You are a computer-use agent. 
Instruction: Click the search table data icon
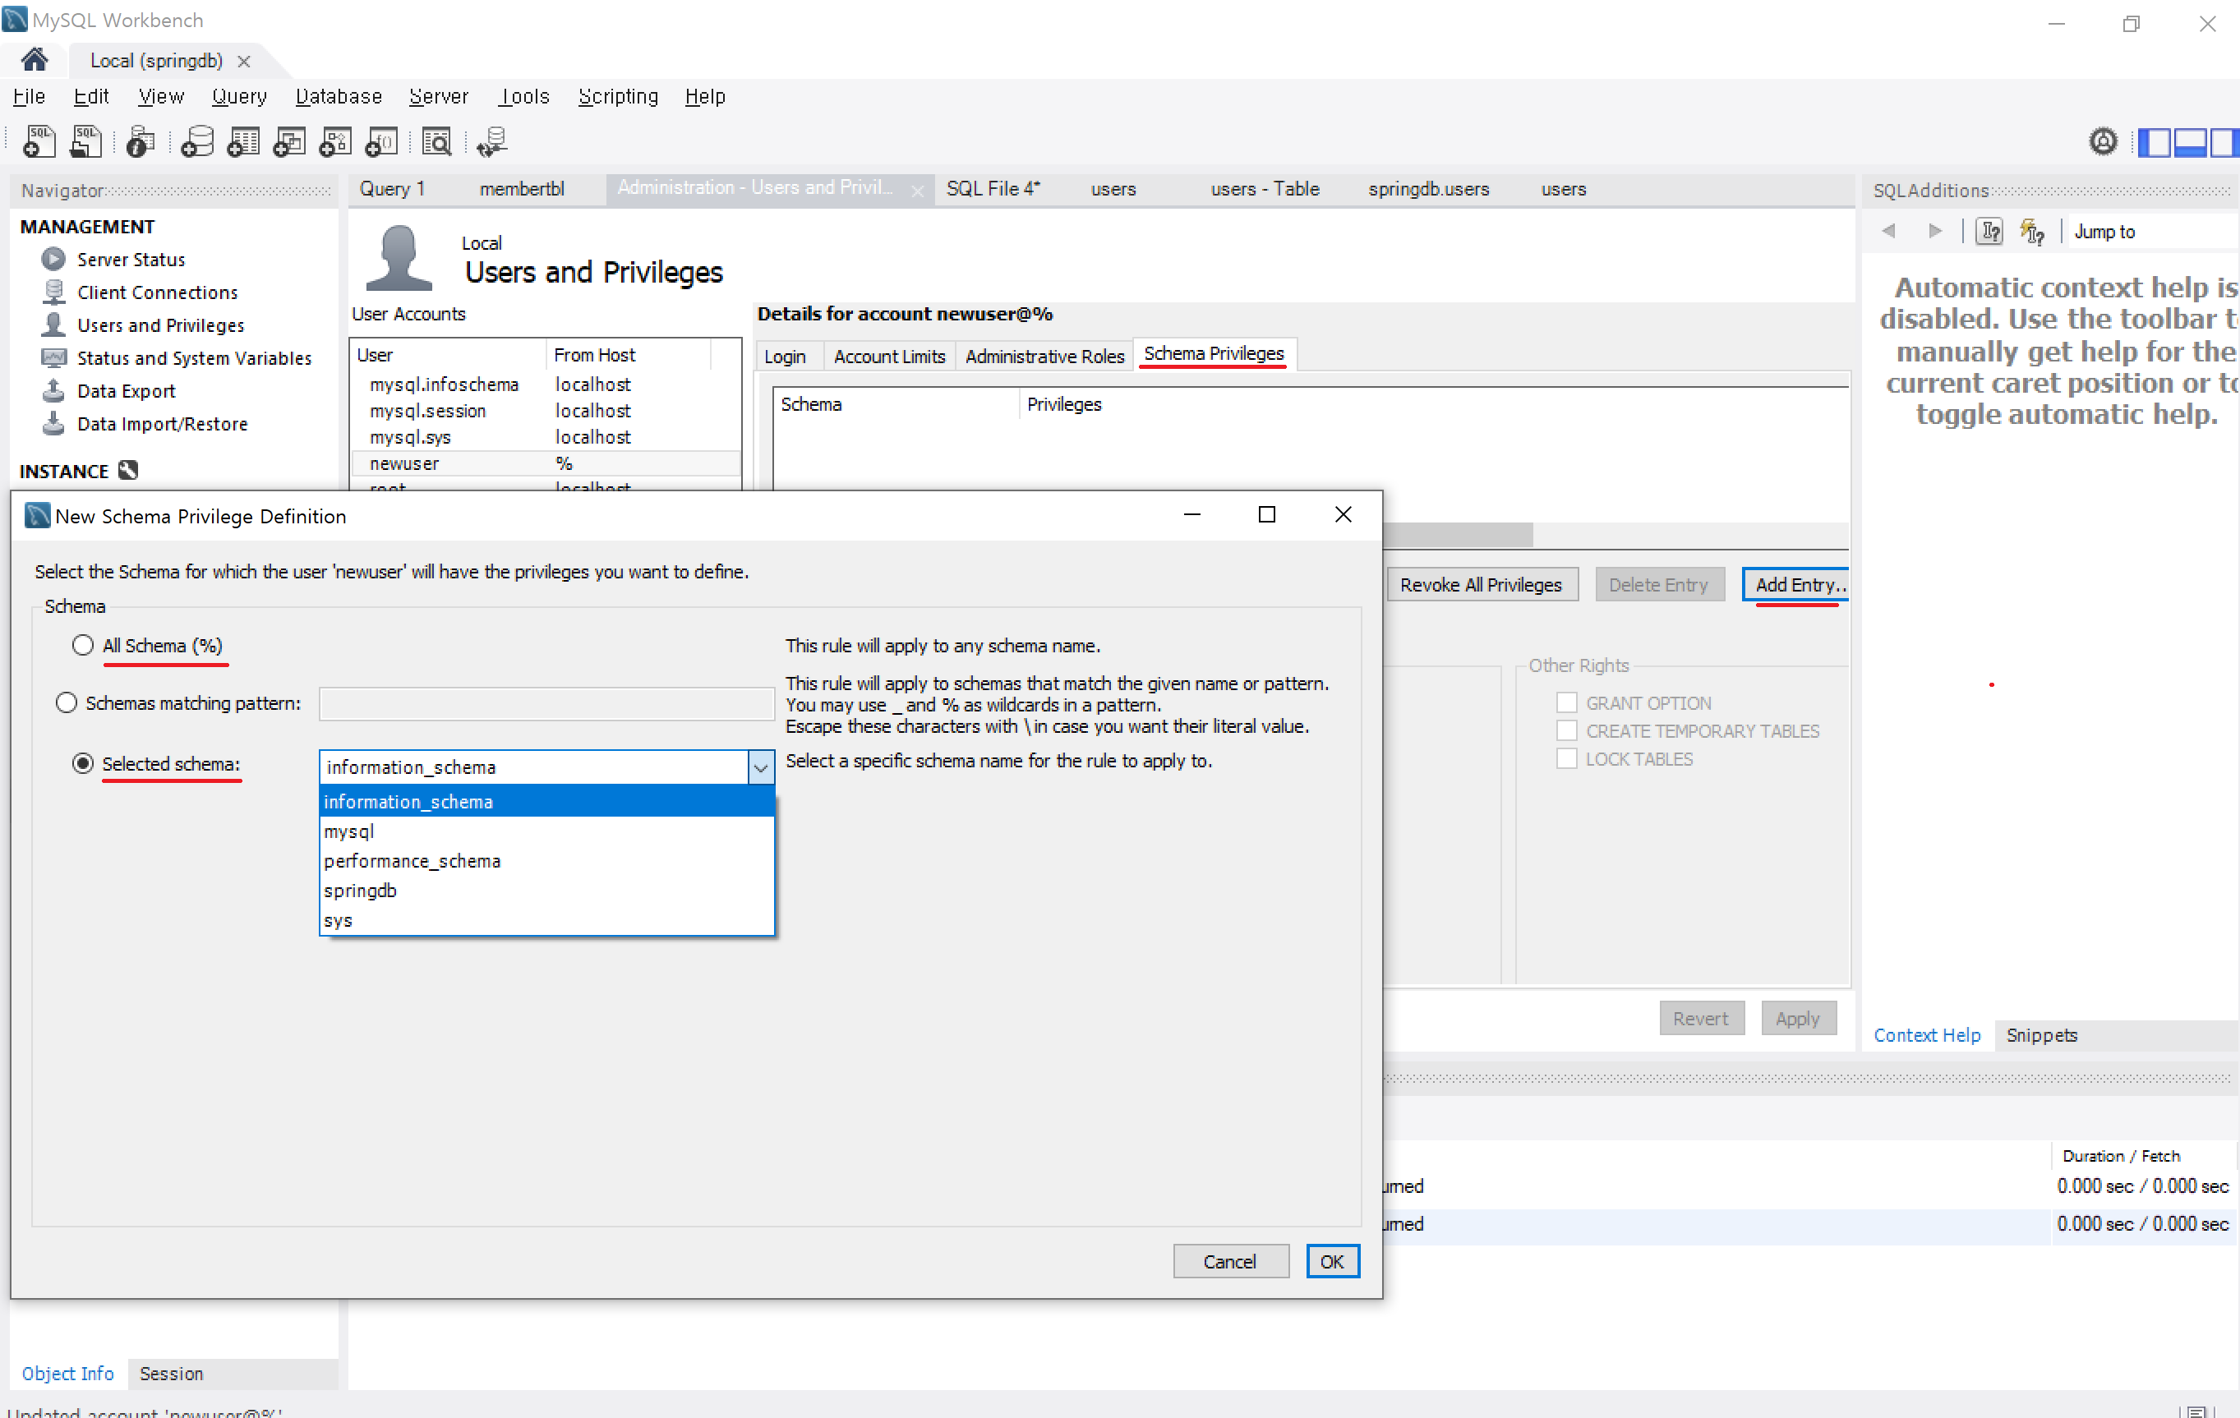pyautogui.click(x=436, y=141)
